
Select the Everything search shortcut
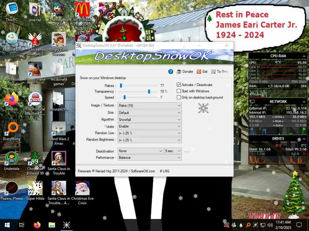pos(12,131)
